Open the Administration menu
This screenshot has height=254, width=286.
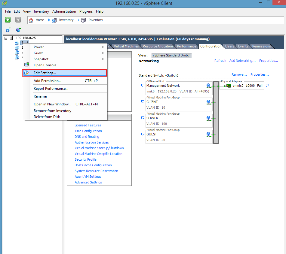click(x=64, y=11)
